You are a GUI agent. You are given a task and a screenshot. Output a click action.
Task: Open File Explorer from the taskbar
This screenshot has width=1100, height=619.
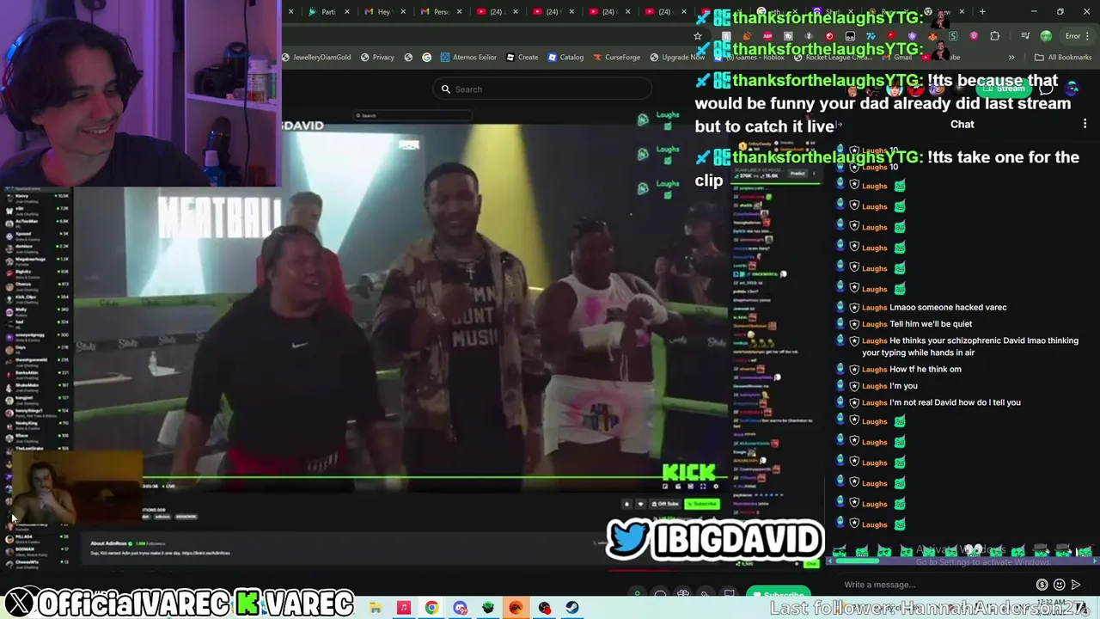(376, 608)
